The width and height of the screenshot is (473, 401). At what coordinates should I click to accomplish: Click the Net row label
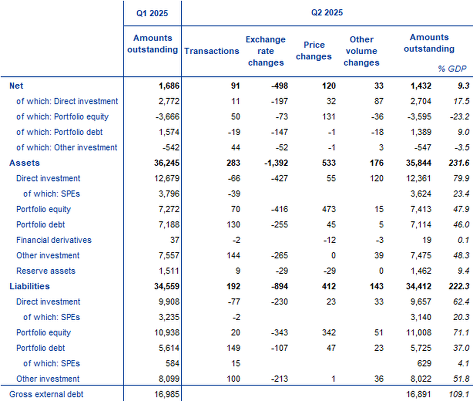coord(16,86)
